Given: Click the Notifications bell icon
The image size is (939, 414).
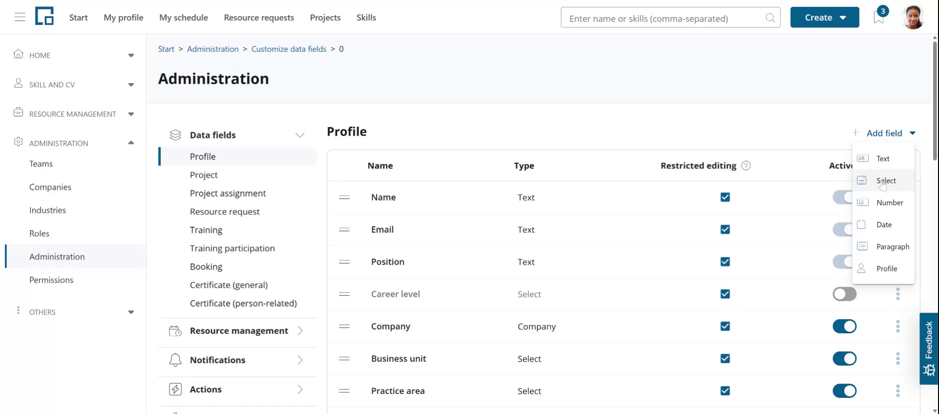Looking at the screenshot, I should 175,360.
